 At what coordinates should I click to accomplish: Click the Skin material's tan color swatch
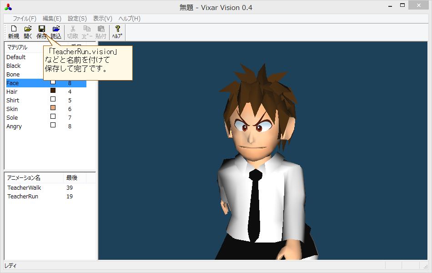click(53, 108)
